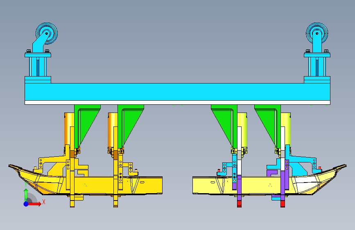
Task: Select the slot hole in the right yellow workpiece
Action: coord(213,182)
